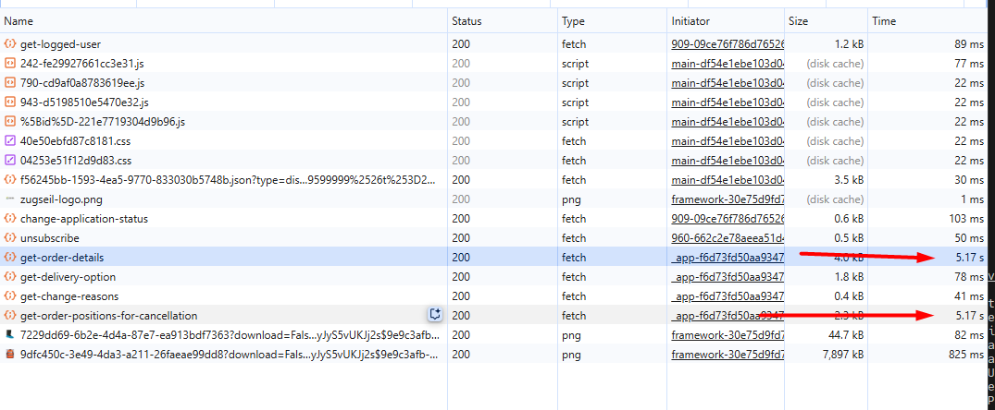Click the script icon for 242-fe29927661cc3e31.js

click(10, 64)
